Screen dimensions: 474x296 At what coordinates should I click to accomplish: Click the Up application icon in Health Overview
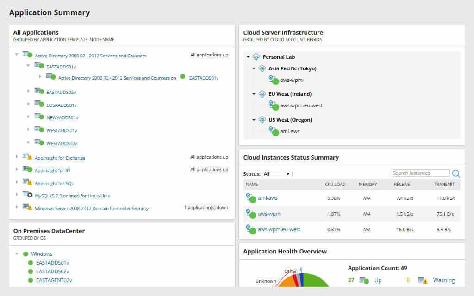(364, 281)
